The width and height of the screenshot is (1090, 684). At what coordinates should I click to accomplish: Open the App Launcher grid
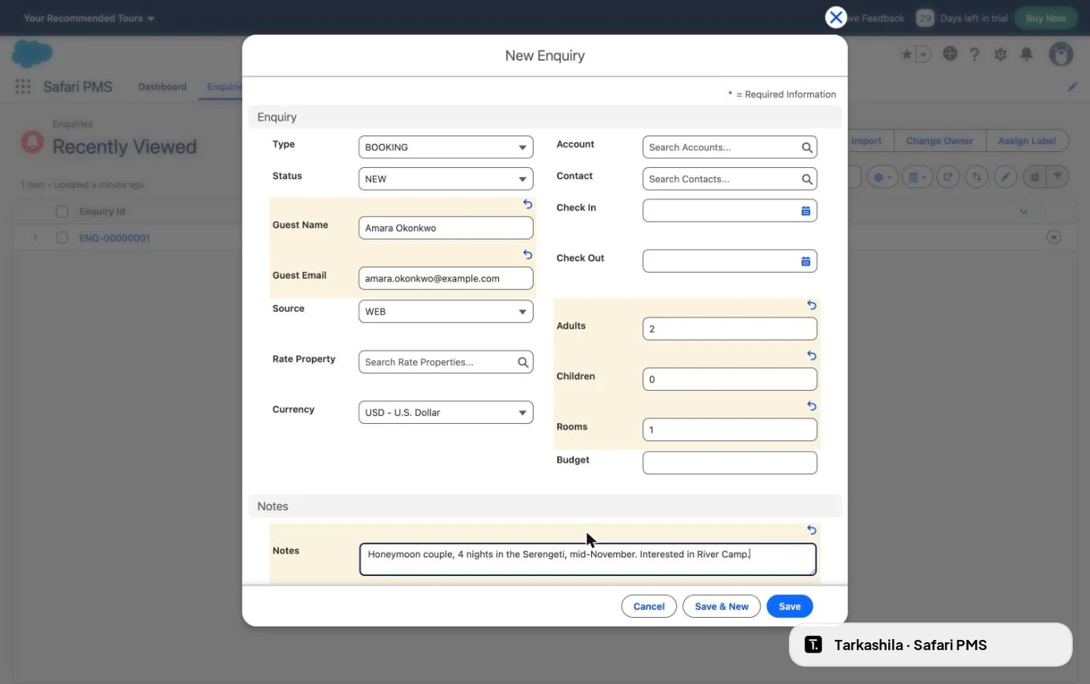tap(23, 87)
